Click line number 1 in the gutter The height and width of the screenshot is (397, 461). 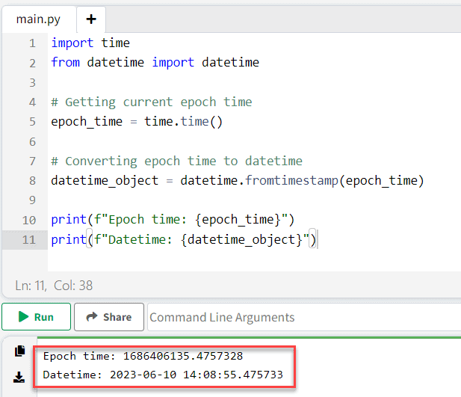coord(32,43)
